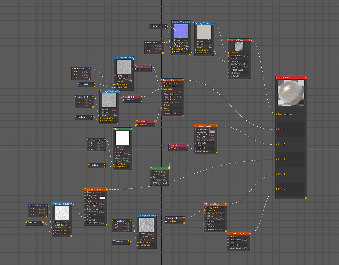The image size is (339, 265).
Task: Collapse the Sub material node triangle
Action: [x=229, y=40]
